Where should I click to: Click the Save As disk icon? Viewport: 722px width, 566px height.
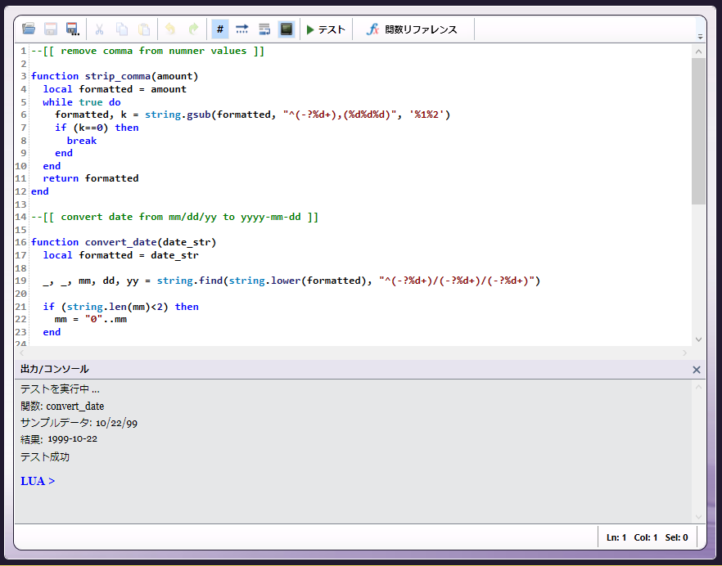(73, 29)
